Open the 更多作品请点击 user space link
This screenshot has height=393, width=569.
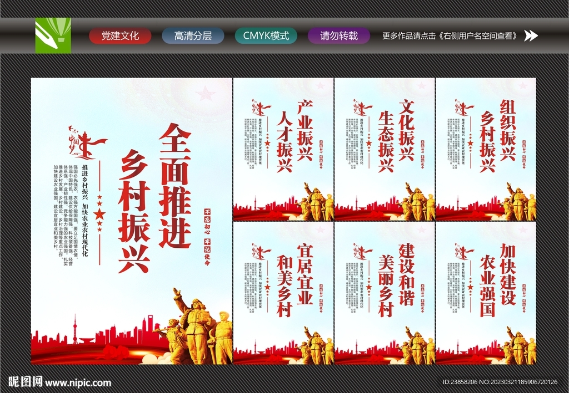click(x=451, y=36)
